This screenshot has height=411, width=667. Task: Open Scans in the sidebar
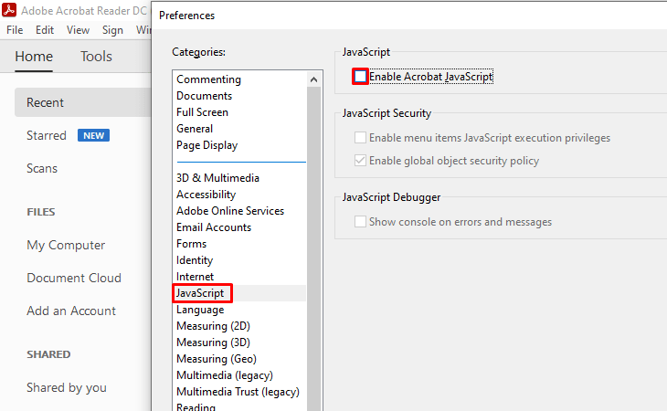(42, 168)
